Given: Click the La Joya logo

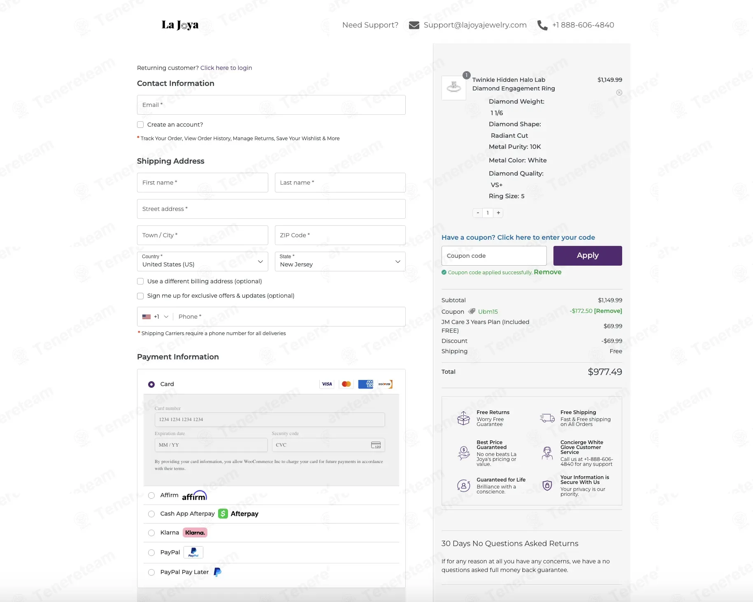Looking at the screenshot, I should point(180,25).
